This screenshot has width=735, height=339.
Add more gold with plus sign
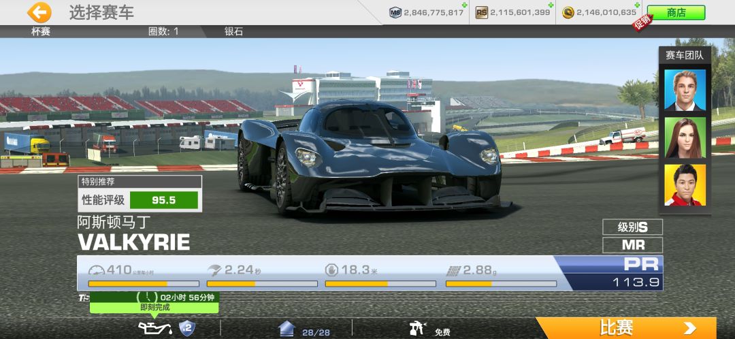638,5
